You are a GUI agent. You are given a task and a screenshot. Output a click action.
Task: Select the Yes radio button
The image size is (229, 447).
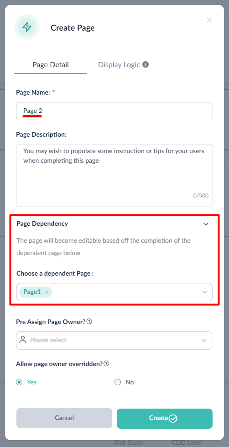tap(19, 382)
